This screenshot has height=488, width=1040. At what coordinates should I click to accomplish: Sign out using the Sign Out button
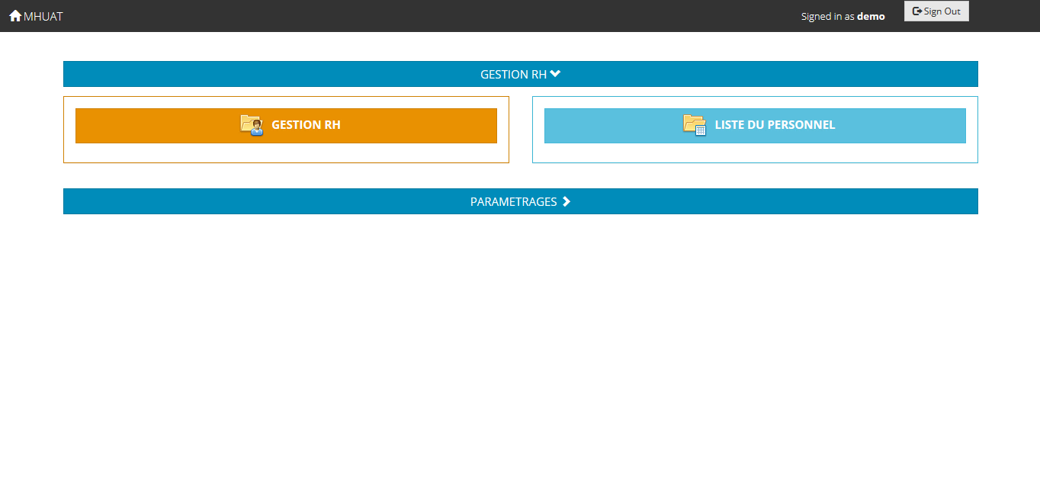click(x=936, y=11)
